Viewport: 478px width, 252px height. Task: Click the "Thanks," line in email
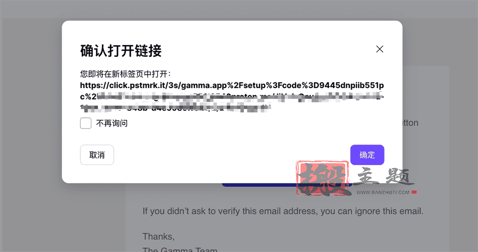pyautogui.click(x=158, y=237)
